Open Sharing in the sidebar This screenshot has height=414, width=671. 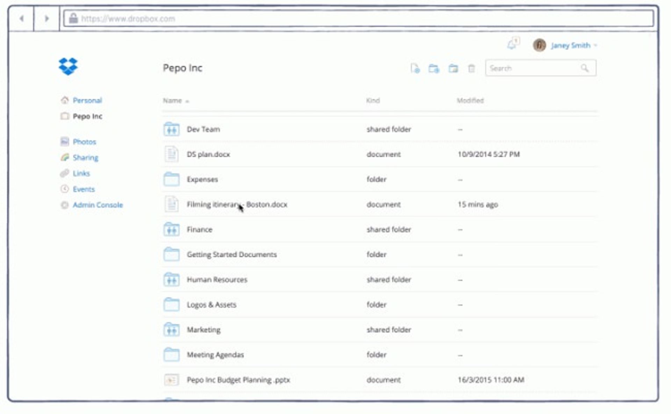coord(85,158)
